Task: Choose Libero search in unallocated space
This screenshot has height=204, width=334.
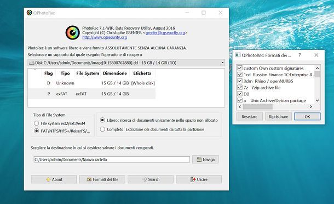Action: click(x=102, y=120)
